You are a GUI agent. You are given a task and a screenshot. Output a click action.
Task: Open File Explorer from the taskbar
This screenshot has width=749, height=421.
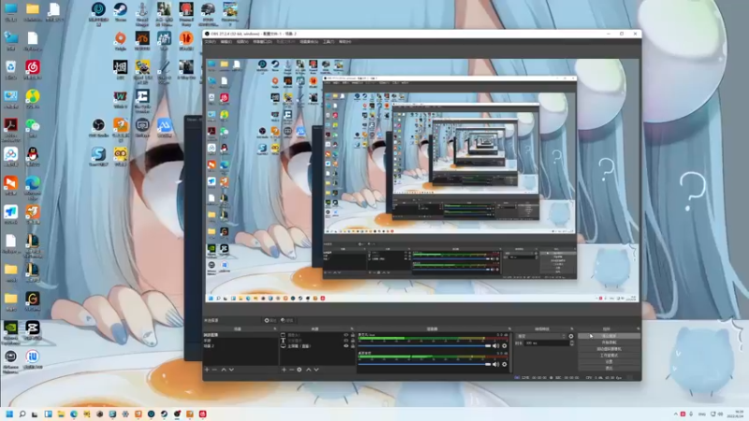61,414
